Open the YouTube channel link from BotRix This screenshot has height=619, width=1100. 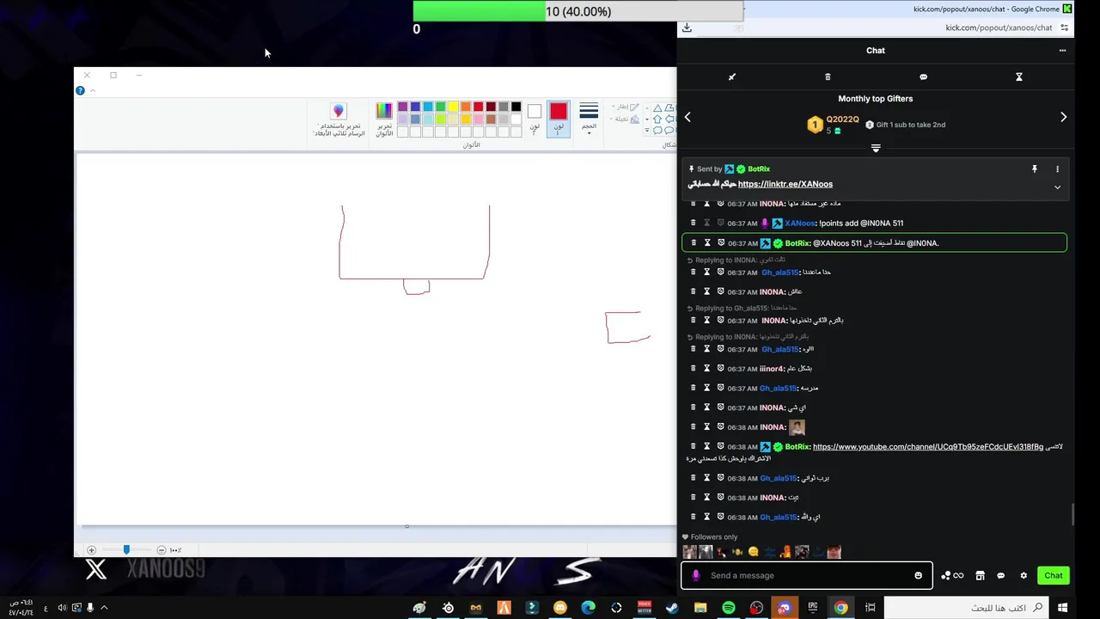[928, 447]
